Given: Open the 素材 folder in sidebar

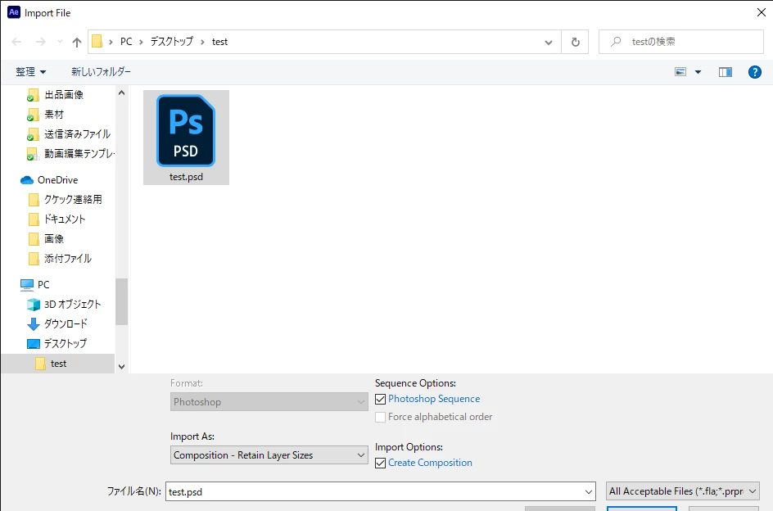Looking at the screenshot, I should point(54,115).
